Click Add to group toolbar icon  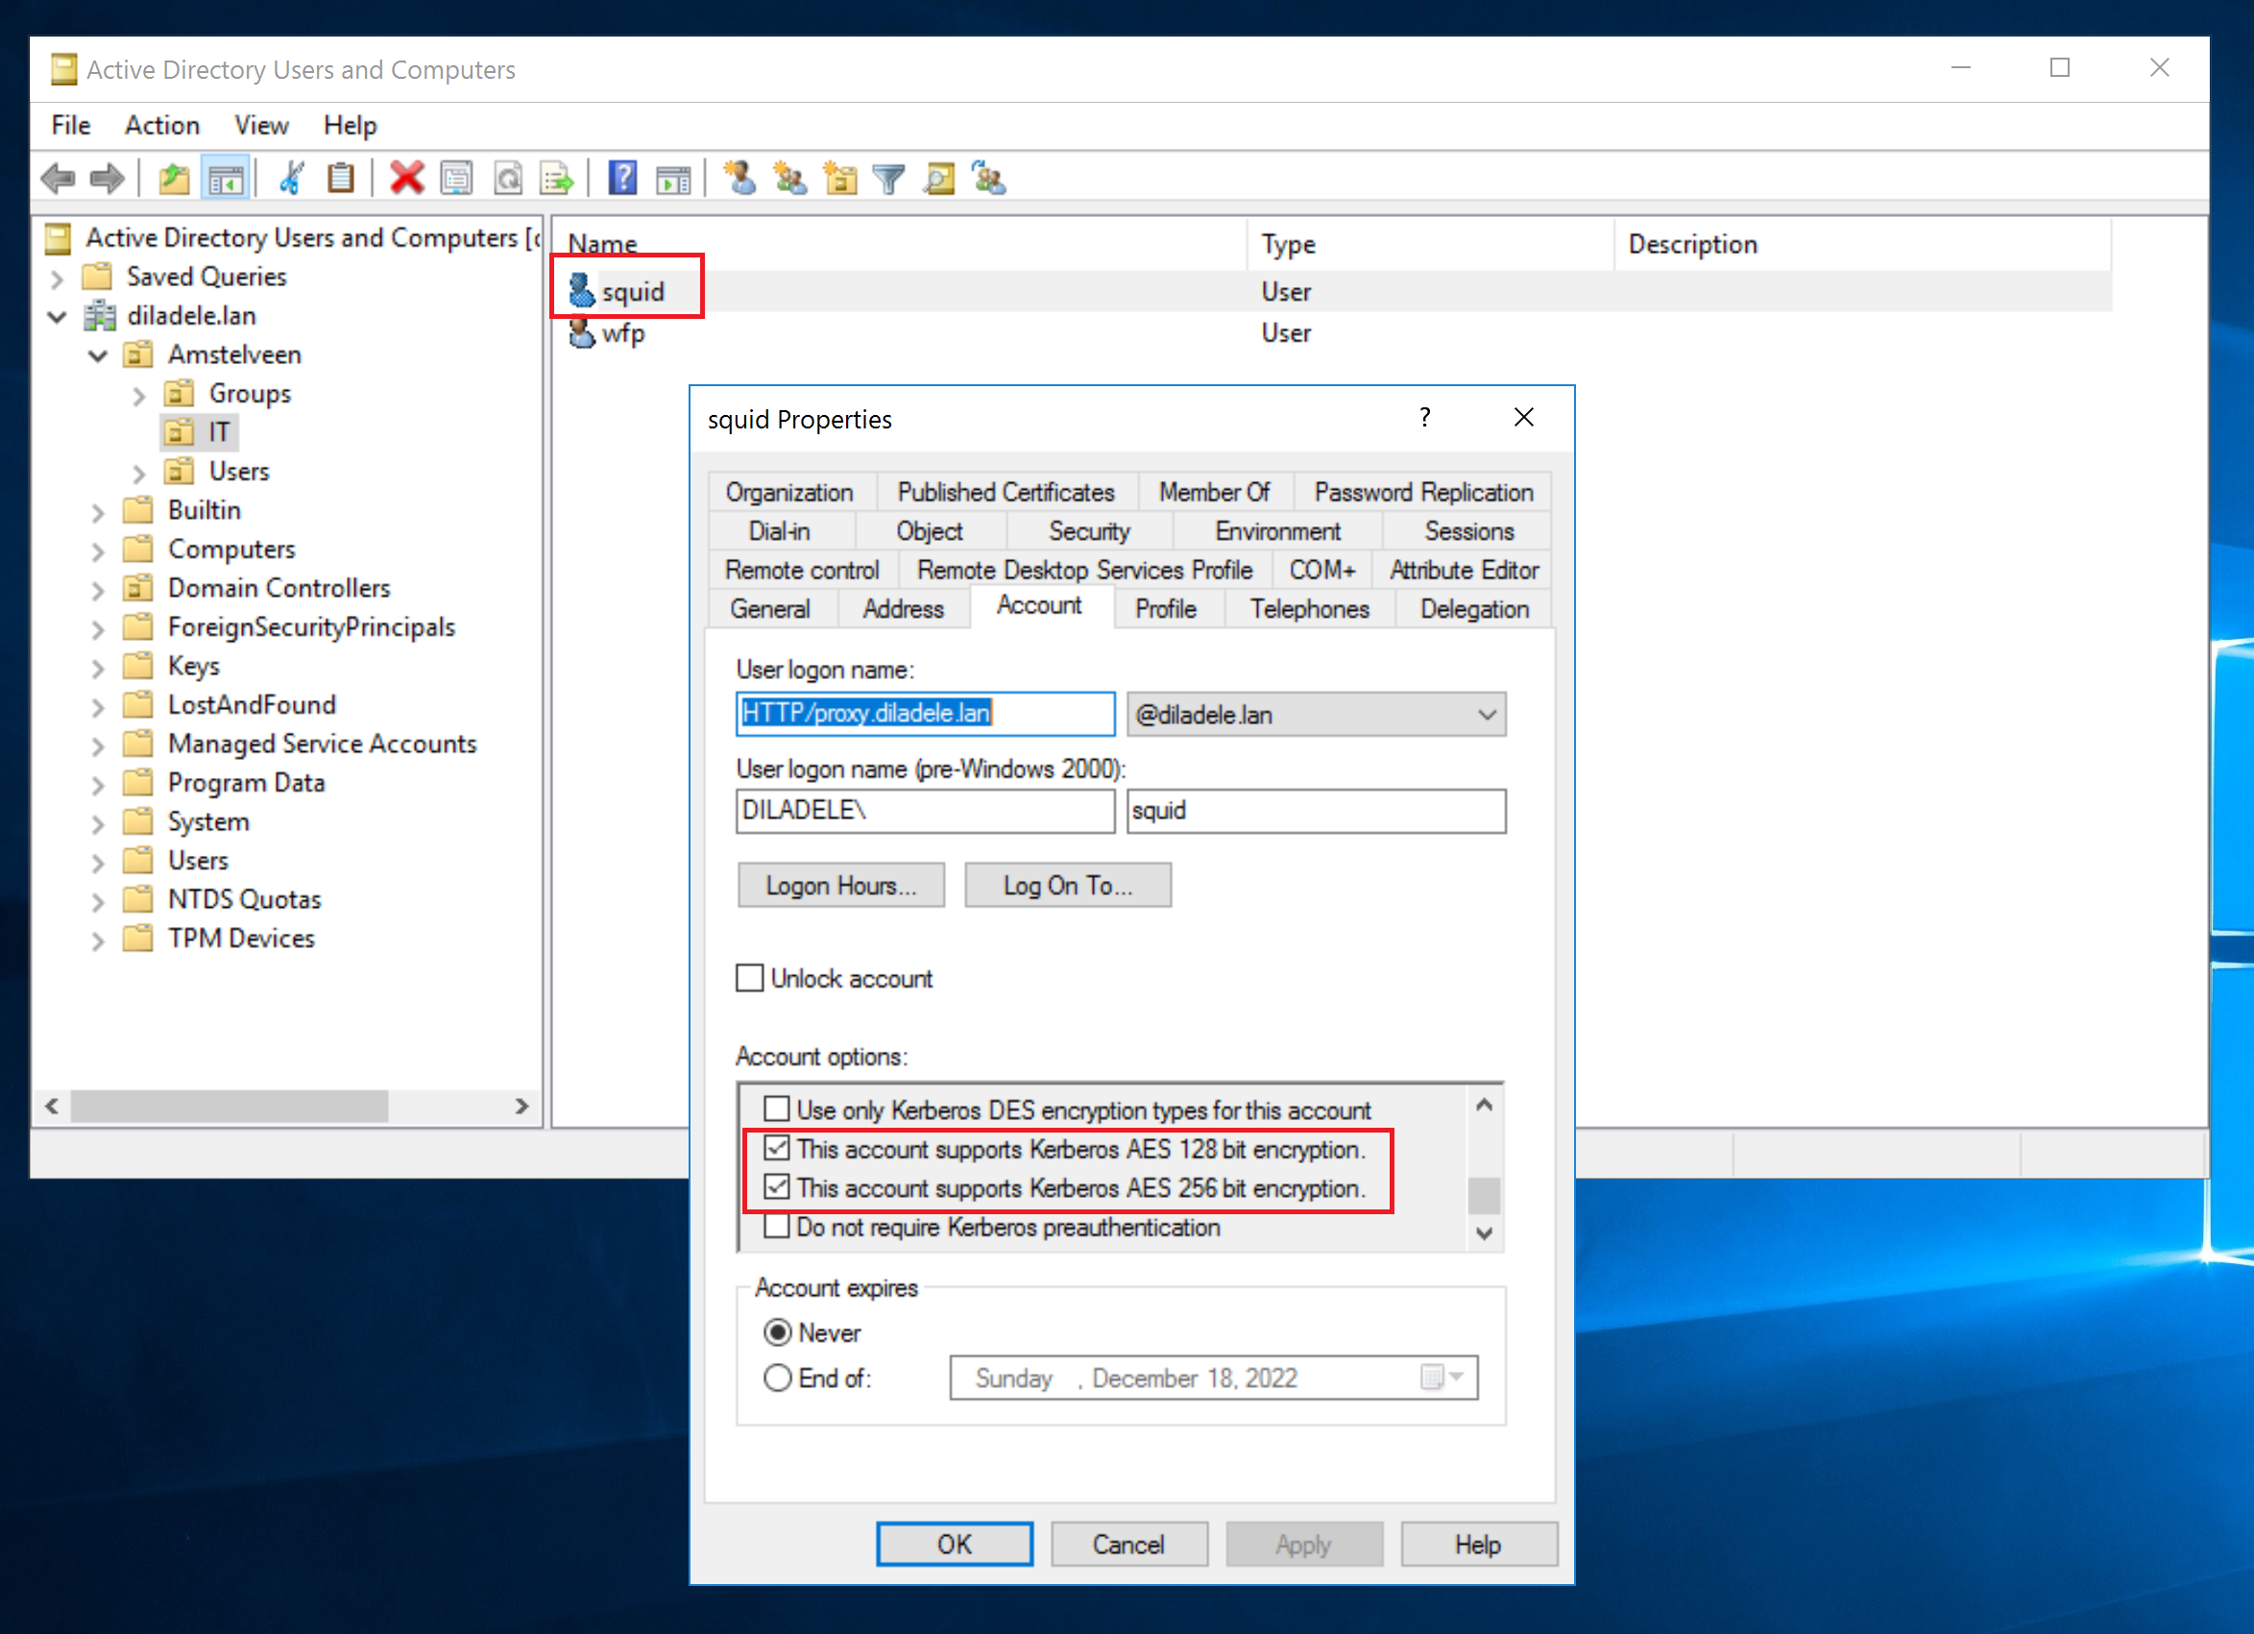click(x=989, y=179)
